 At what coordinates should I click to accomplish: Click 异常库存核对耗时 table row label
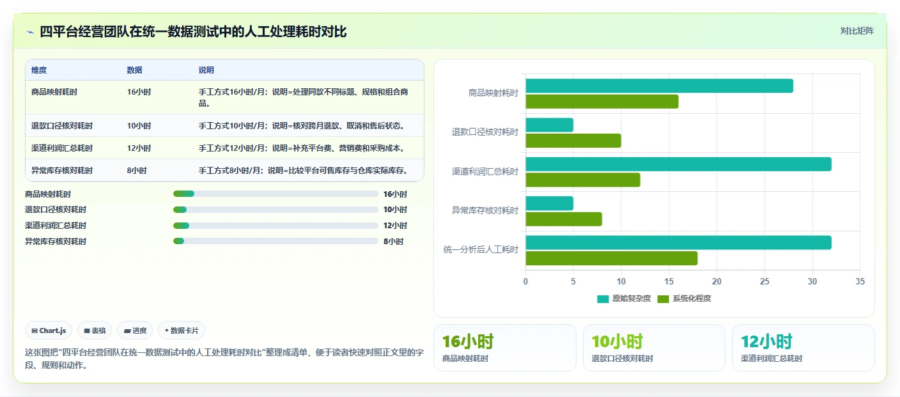(x=62, y=170)
